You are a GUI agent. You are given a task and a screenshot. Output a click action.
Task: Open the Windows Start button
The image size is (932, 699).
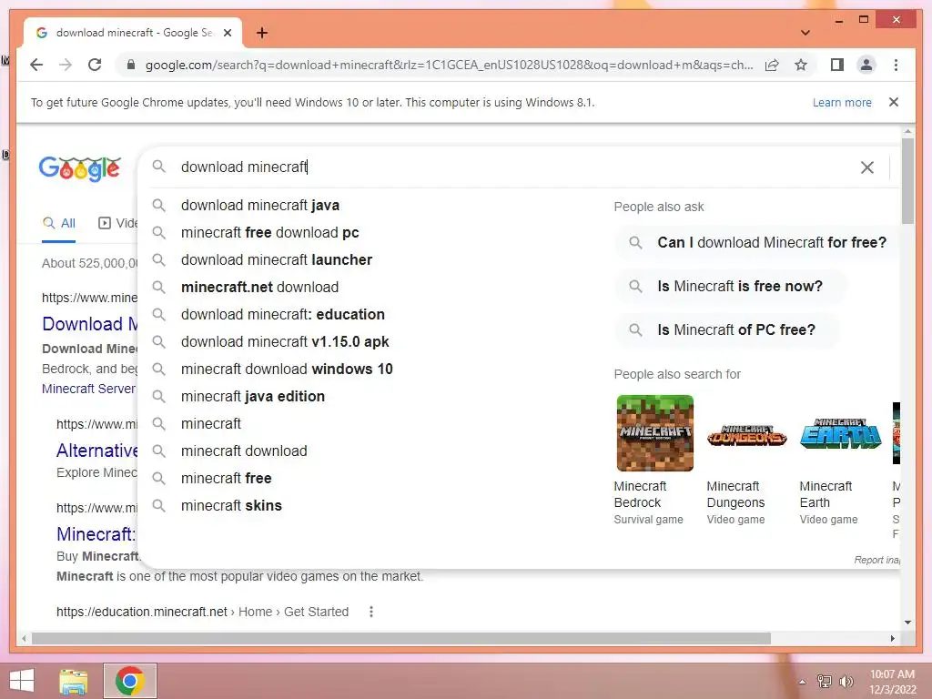click(x=22, y=681)
